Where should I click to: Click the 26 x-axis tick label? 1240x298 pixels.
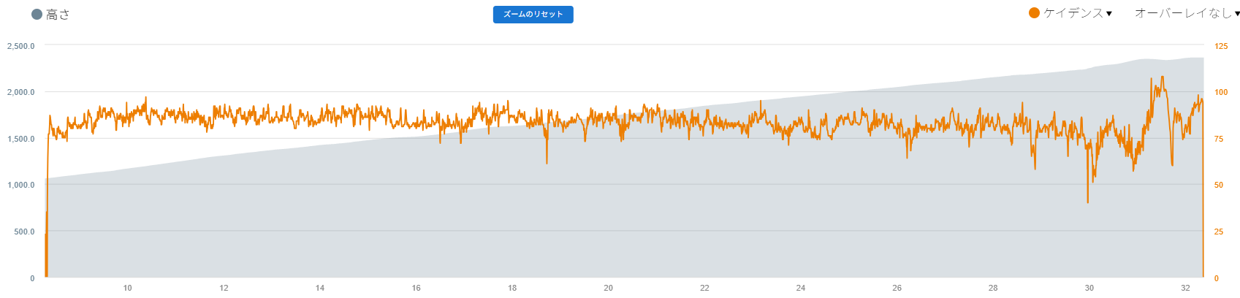tap(897, 288)
